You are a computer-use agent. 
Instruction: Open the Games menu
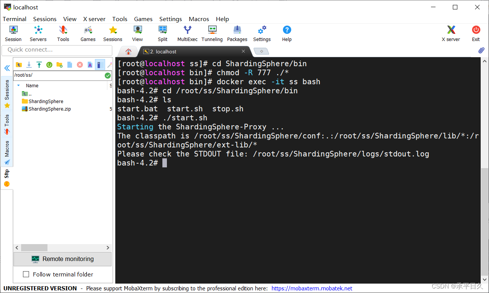143,19
